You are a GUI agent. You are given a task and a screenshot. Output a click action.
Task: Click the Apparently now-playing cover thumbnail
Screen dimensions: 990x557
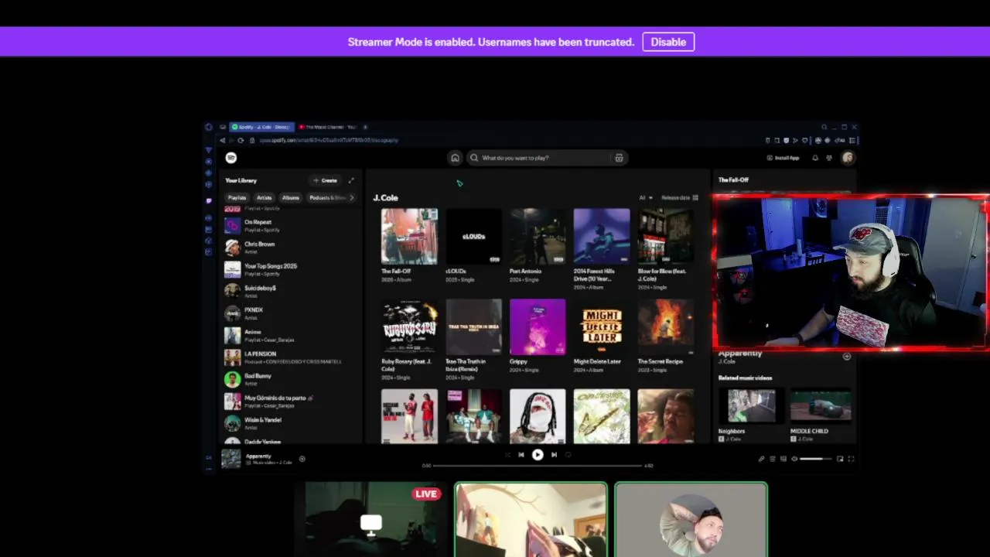tap(231, 459)
